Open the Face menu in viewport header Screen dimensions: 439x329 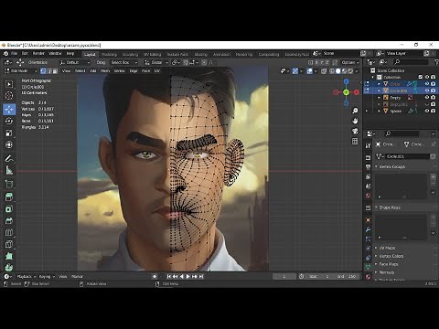pyautogui.click(x=145, y=70)
